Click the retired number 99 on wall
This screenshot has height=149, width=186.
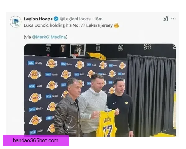pos(121,48)
